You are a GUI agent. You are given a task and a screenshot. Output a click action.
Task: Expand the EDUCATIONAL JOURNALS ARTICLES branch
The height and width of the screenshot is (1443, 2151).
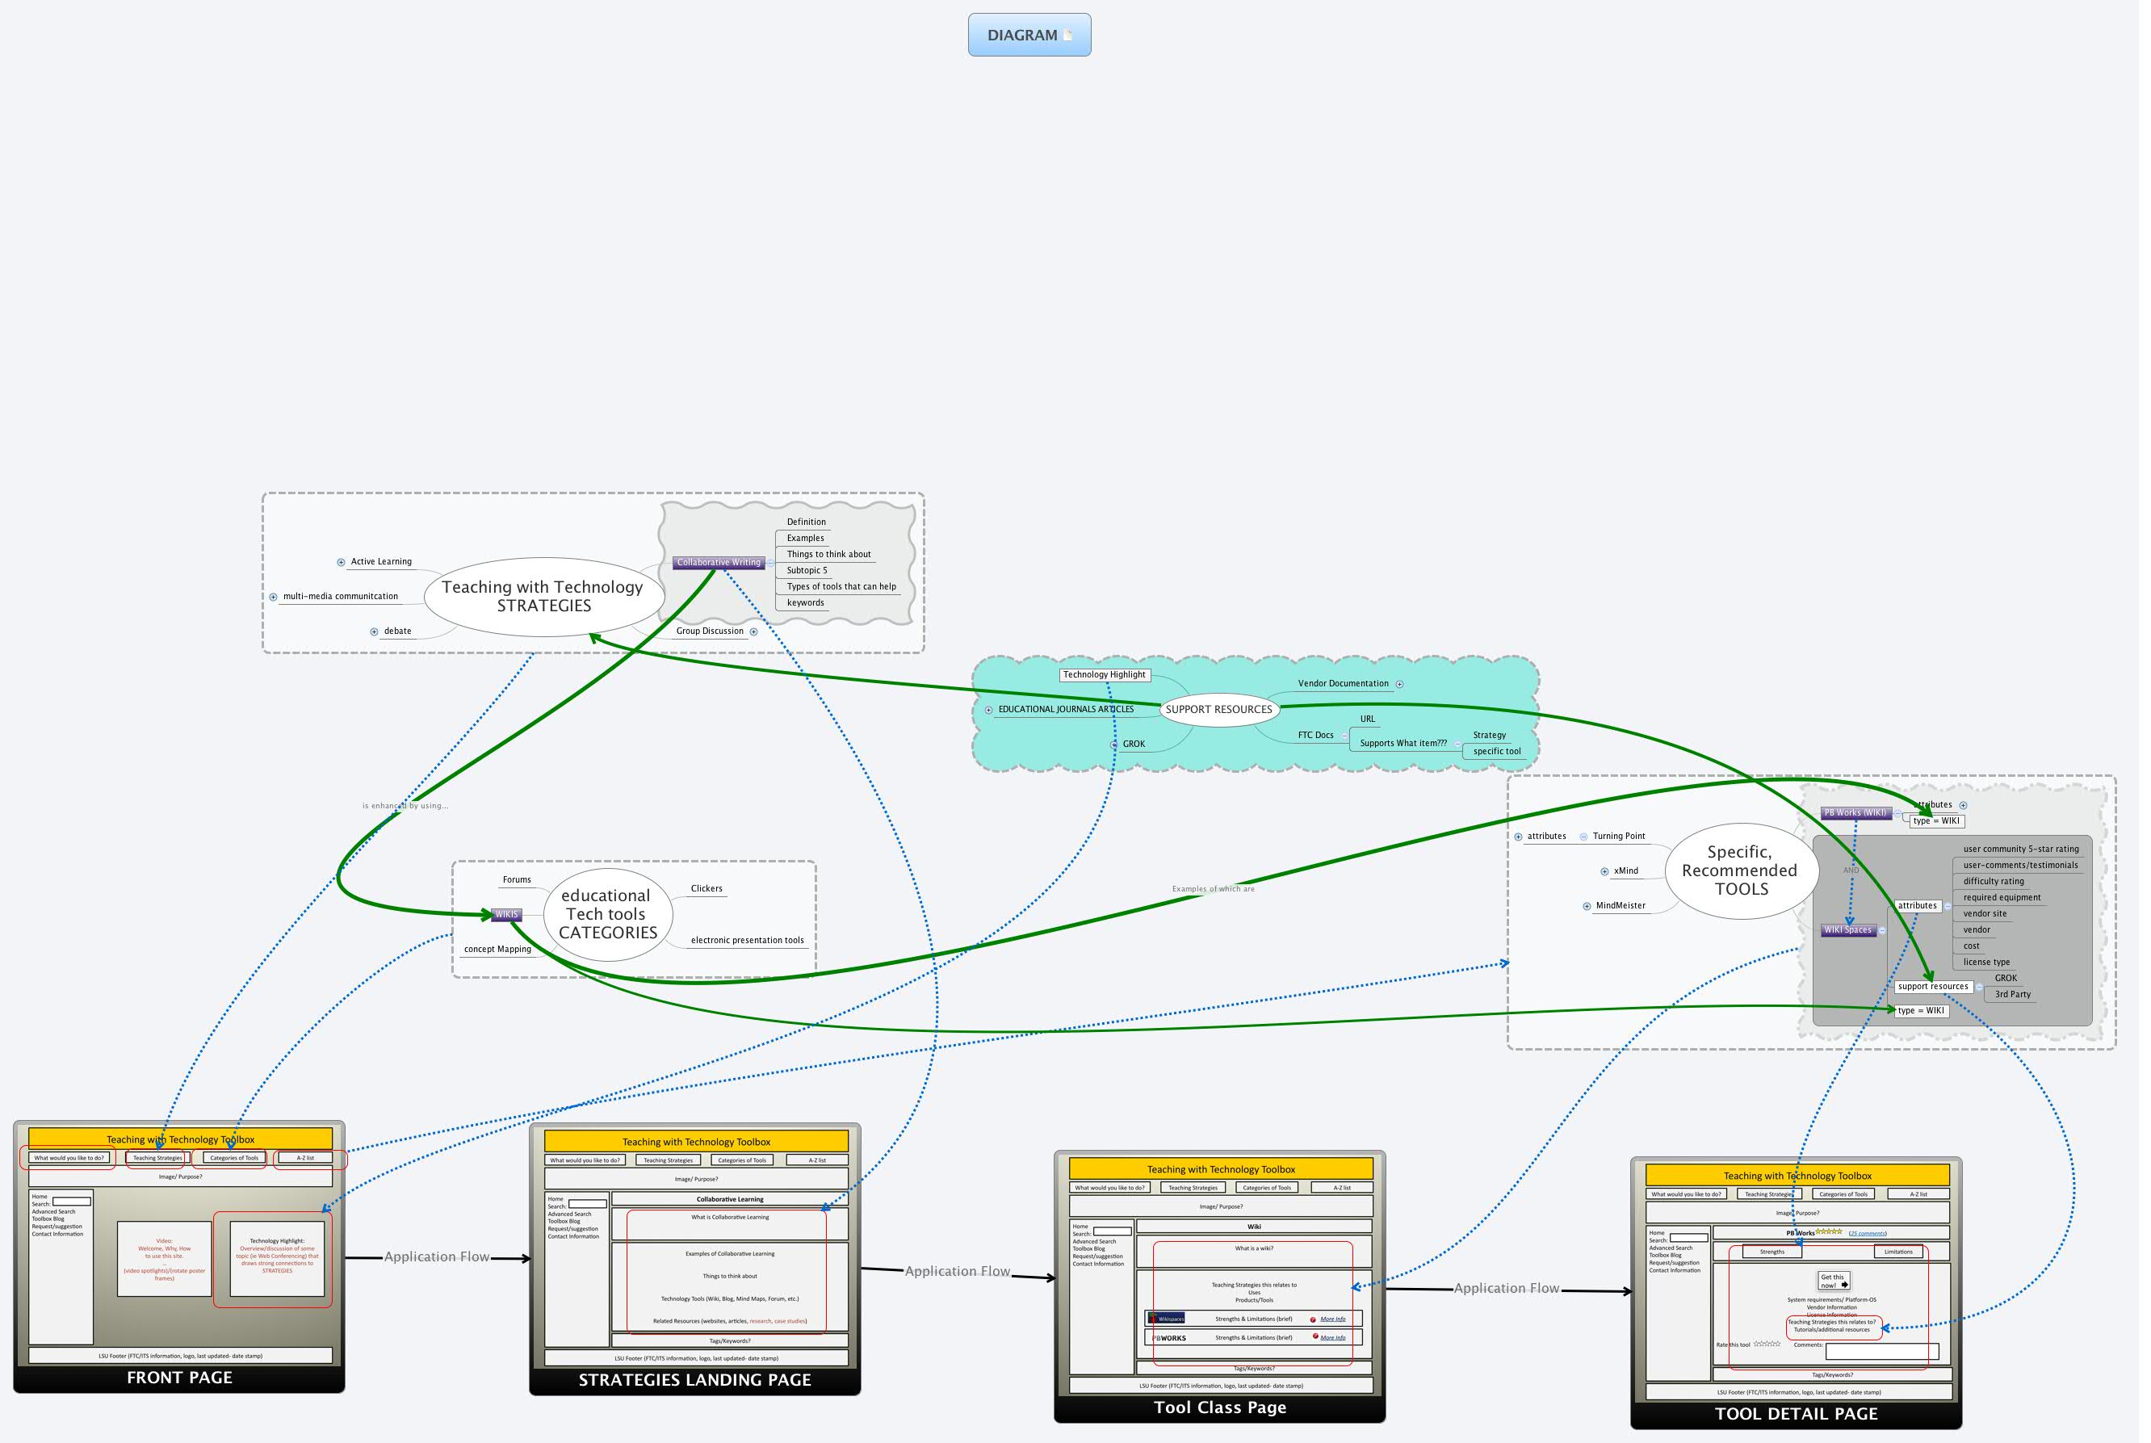(987, 709)
